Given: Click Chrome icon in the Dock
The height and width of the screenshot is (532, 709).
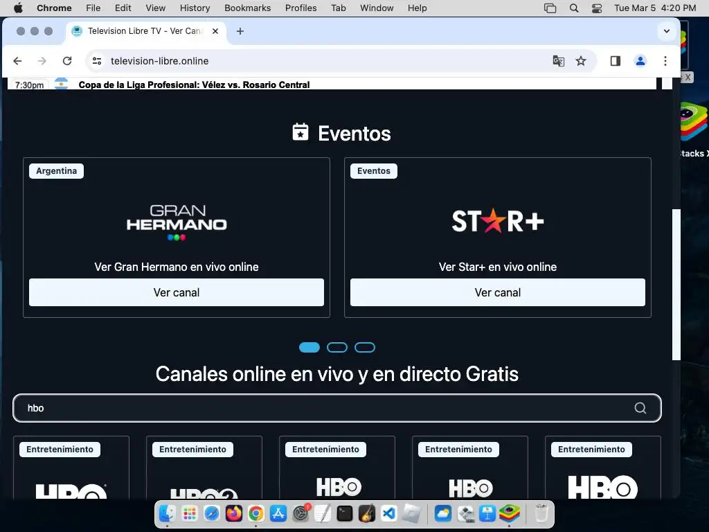Looking at the screenshot, I should pos(256,513).
